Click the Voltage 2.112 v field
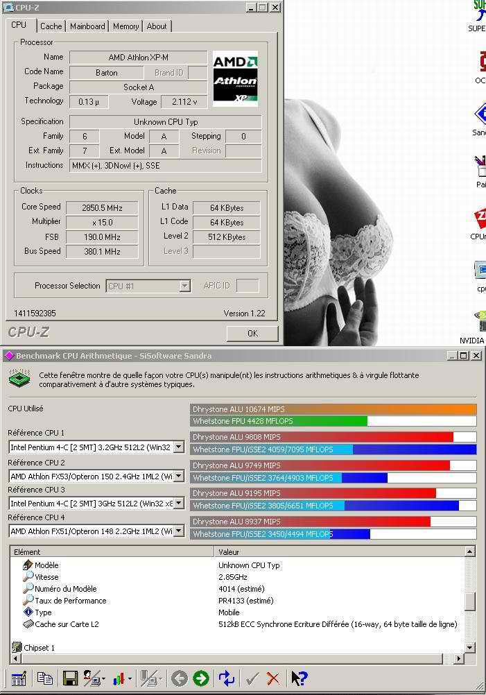The height and width of the screenshot is (695, 486). (184, 101)
